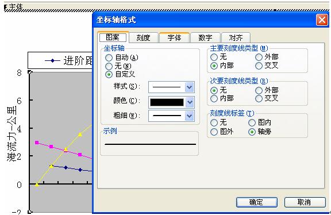
Task: Click the 取消 button
Action: [x=305, y=202]
